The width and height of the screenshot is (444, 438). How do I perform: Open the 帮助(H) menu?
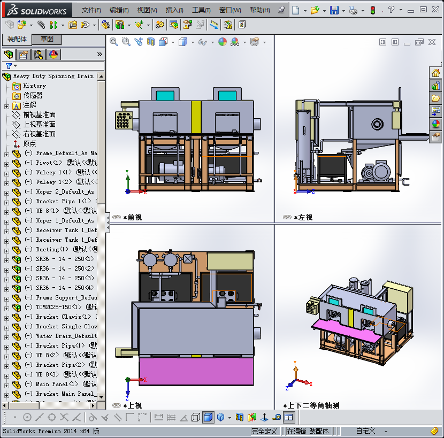(259, 10)
